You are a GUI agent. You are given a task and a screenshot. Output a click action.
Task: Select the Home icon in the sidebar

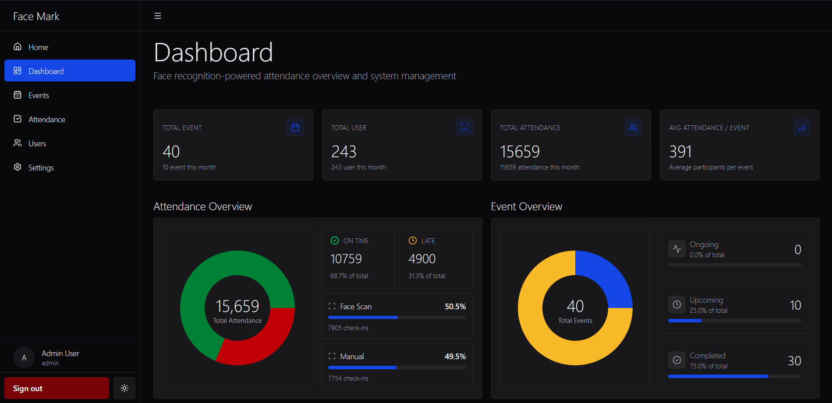click(x=17, y=46)
